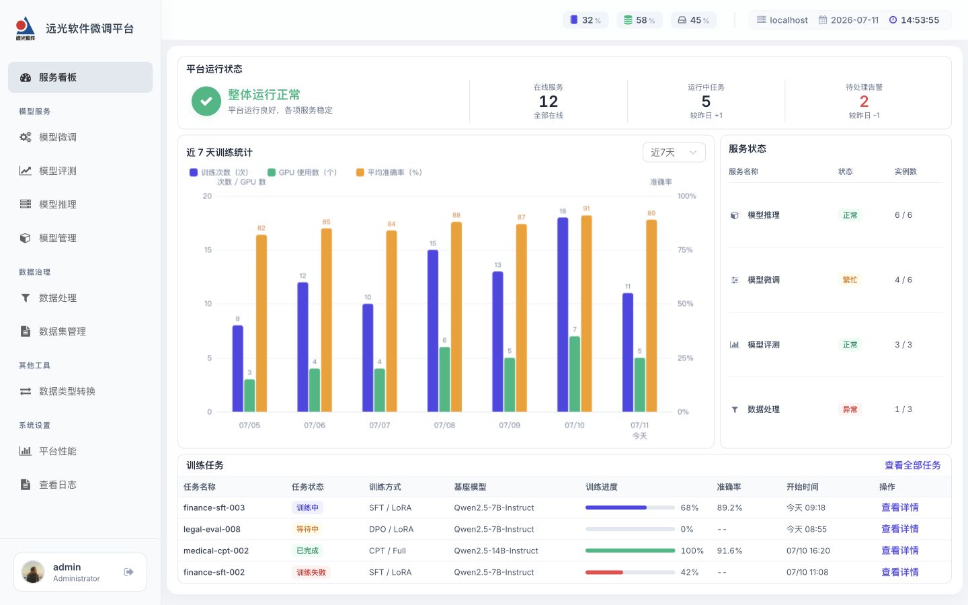The height and width of the screenshot is (605, 968).
Task: Click the 服务看板 dashboard icon in sidebar
Action: pyautogui.click(x=26, y=77)
